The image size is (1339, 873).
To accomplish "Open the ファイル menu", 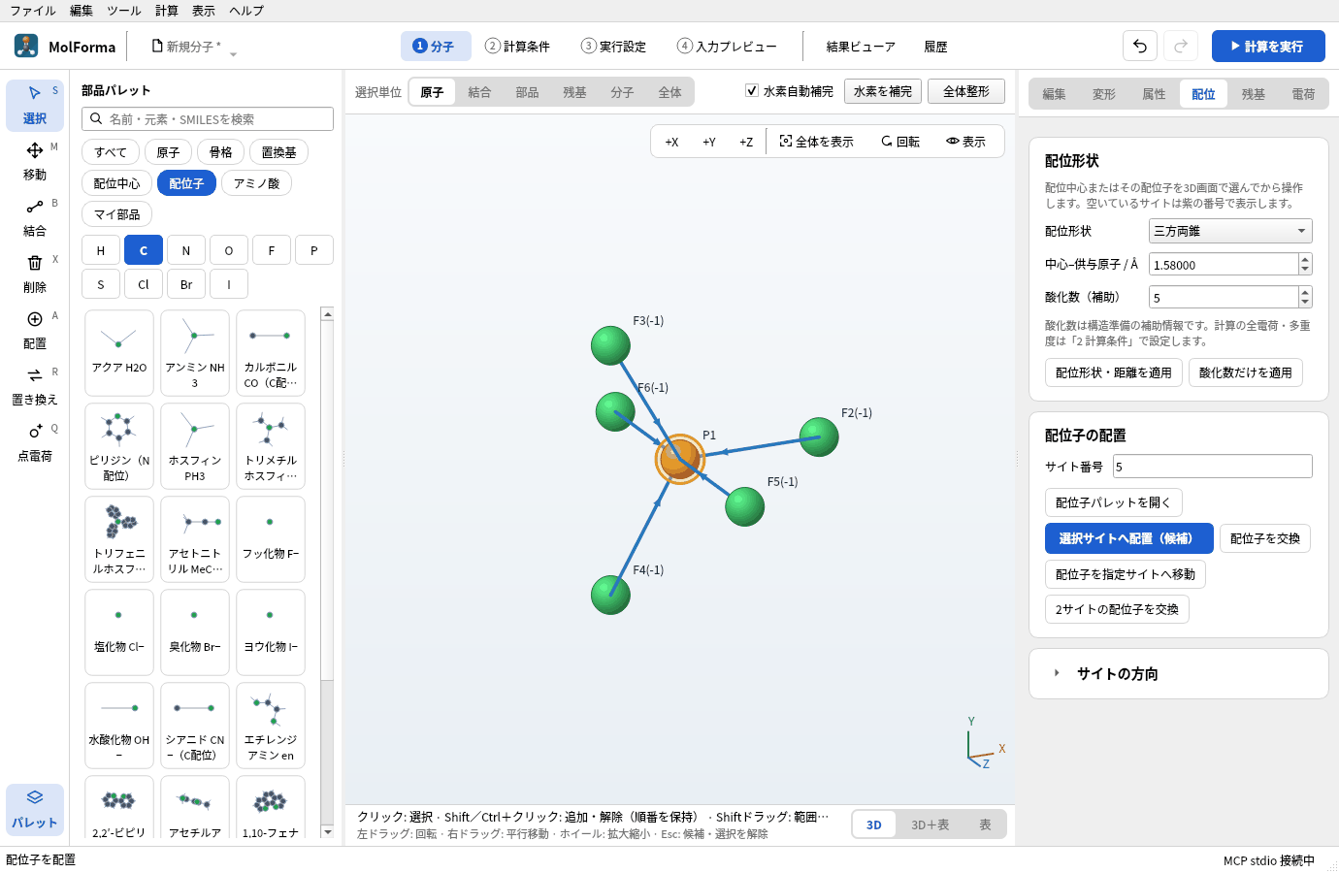I will [x=33, y=11].
